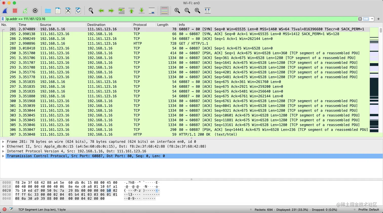
Task: Select packet 296 ACK row
Action: click(185, 82)
